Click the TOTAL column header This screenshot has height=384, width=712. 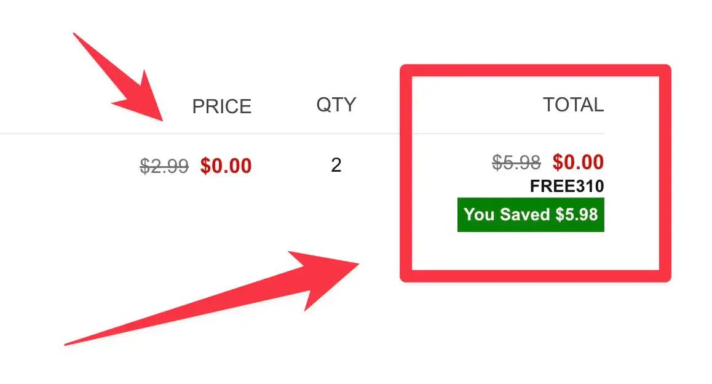point(573,105)
